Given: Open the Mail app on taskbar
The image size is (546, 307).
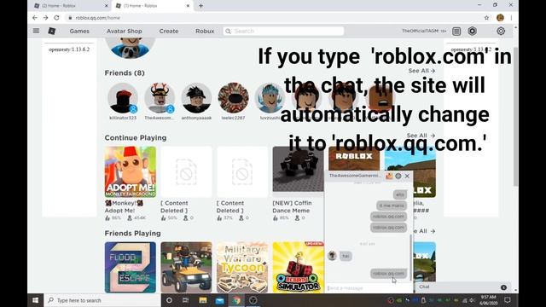Looking at the screenshot, I should pyautogui.click(x=220, y=300).
